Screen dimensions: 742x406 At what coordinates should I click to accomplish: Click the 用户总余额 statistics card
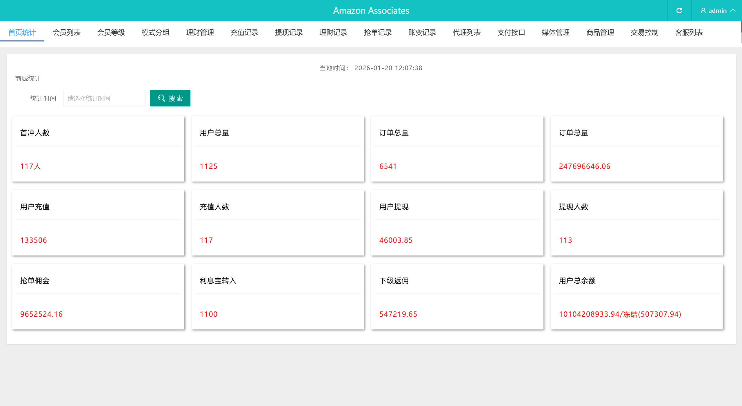[x=636, y=297]
